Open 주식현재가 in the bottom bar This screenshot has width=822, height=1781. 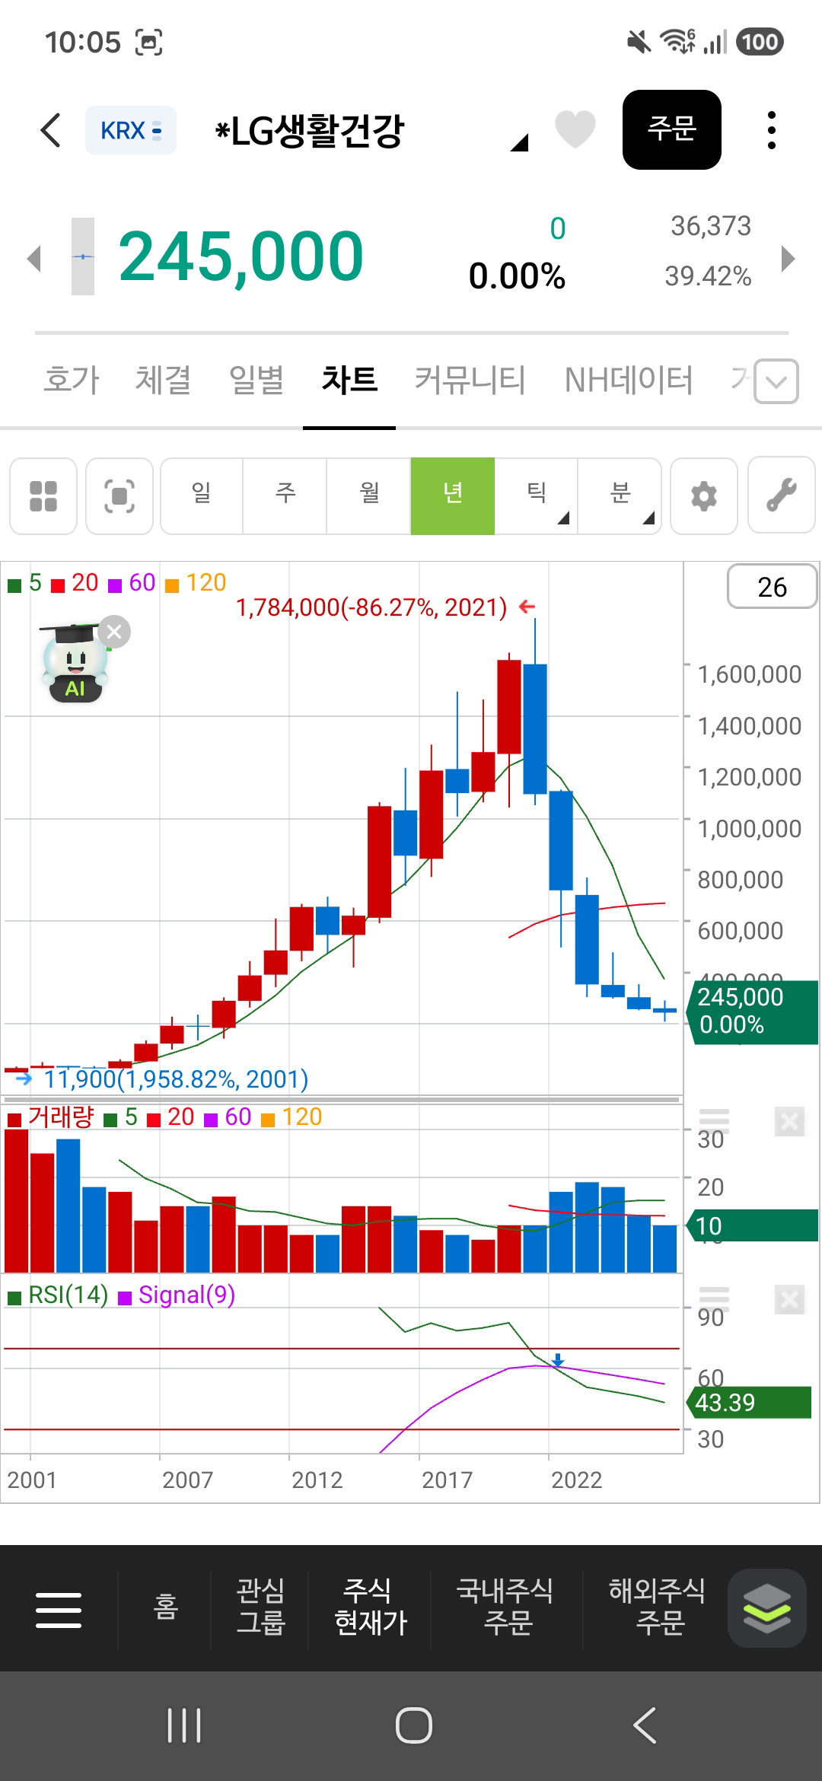tap(371, 1607)
